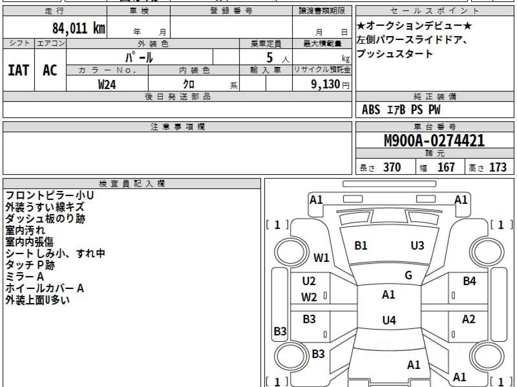This screenshot has height=387, width=517.
Task: Click the 諸元 section header
Action: tap(435, 154)
